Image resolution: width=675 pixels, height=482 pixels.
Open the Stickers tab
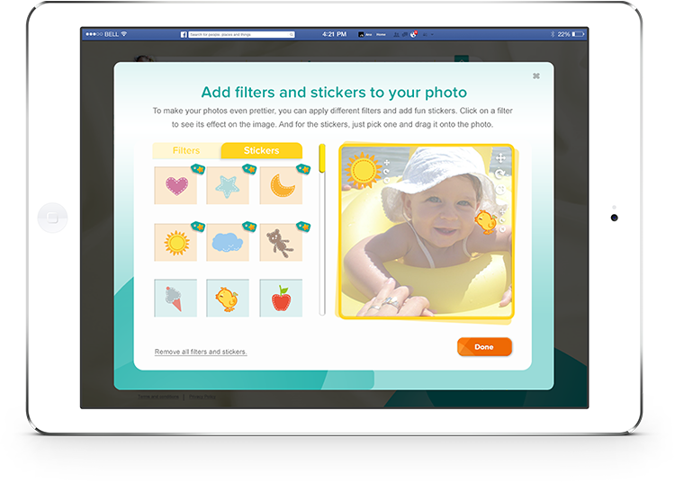click(x=261, y=150)
